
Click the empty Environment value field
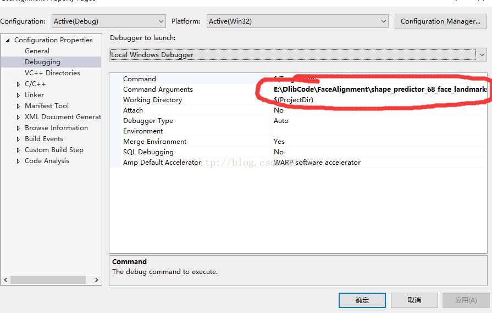pyautogui.click(x=379, y=131)
